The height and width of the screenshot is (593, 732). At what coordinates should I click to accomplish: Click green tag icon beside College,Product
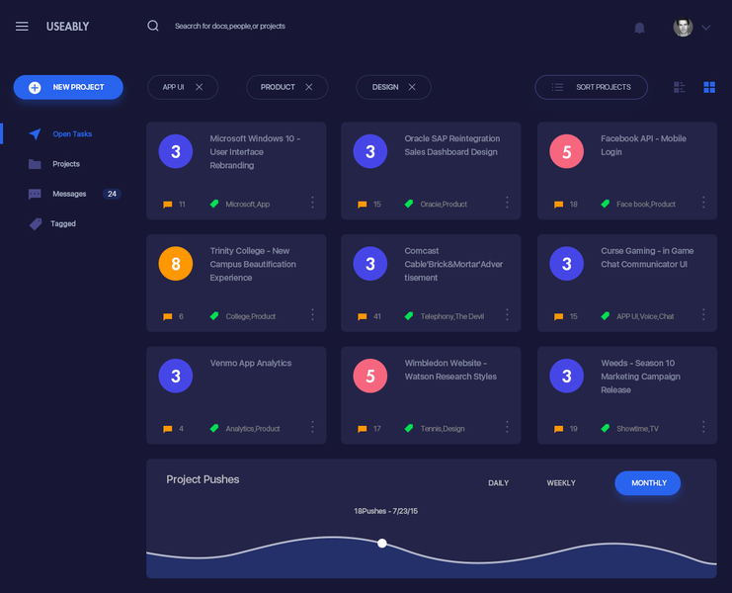(x=214, y=316)
